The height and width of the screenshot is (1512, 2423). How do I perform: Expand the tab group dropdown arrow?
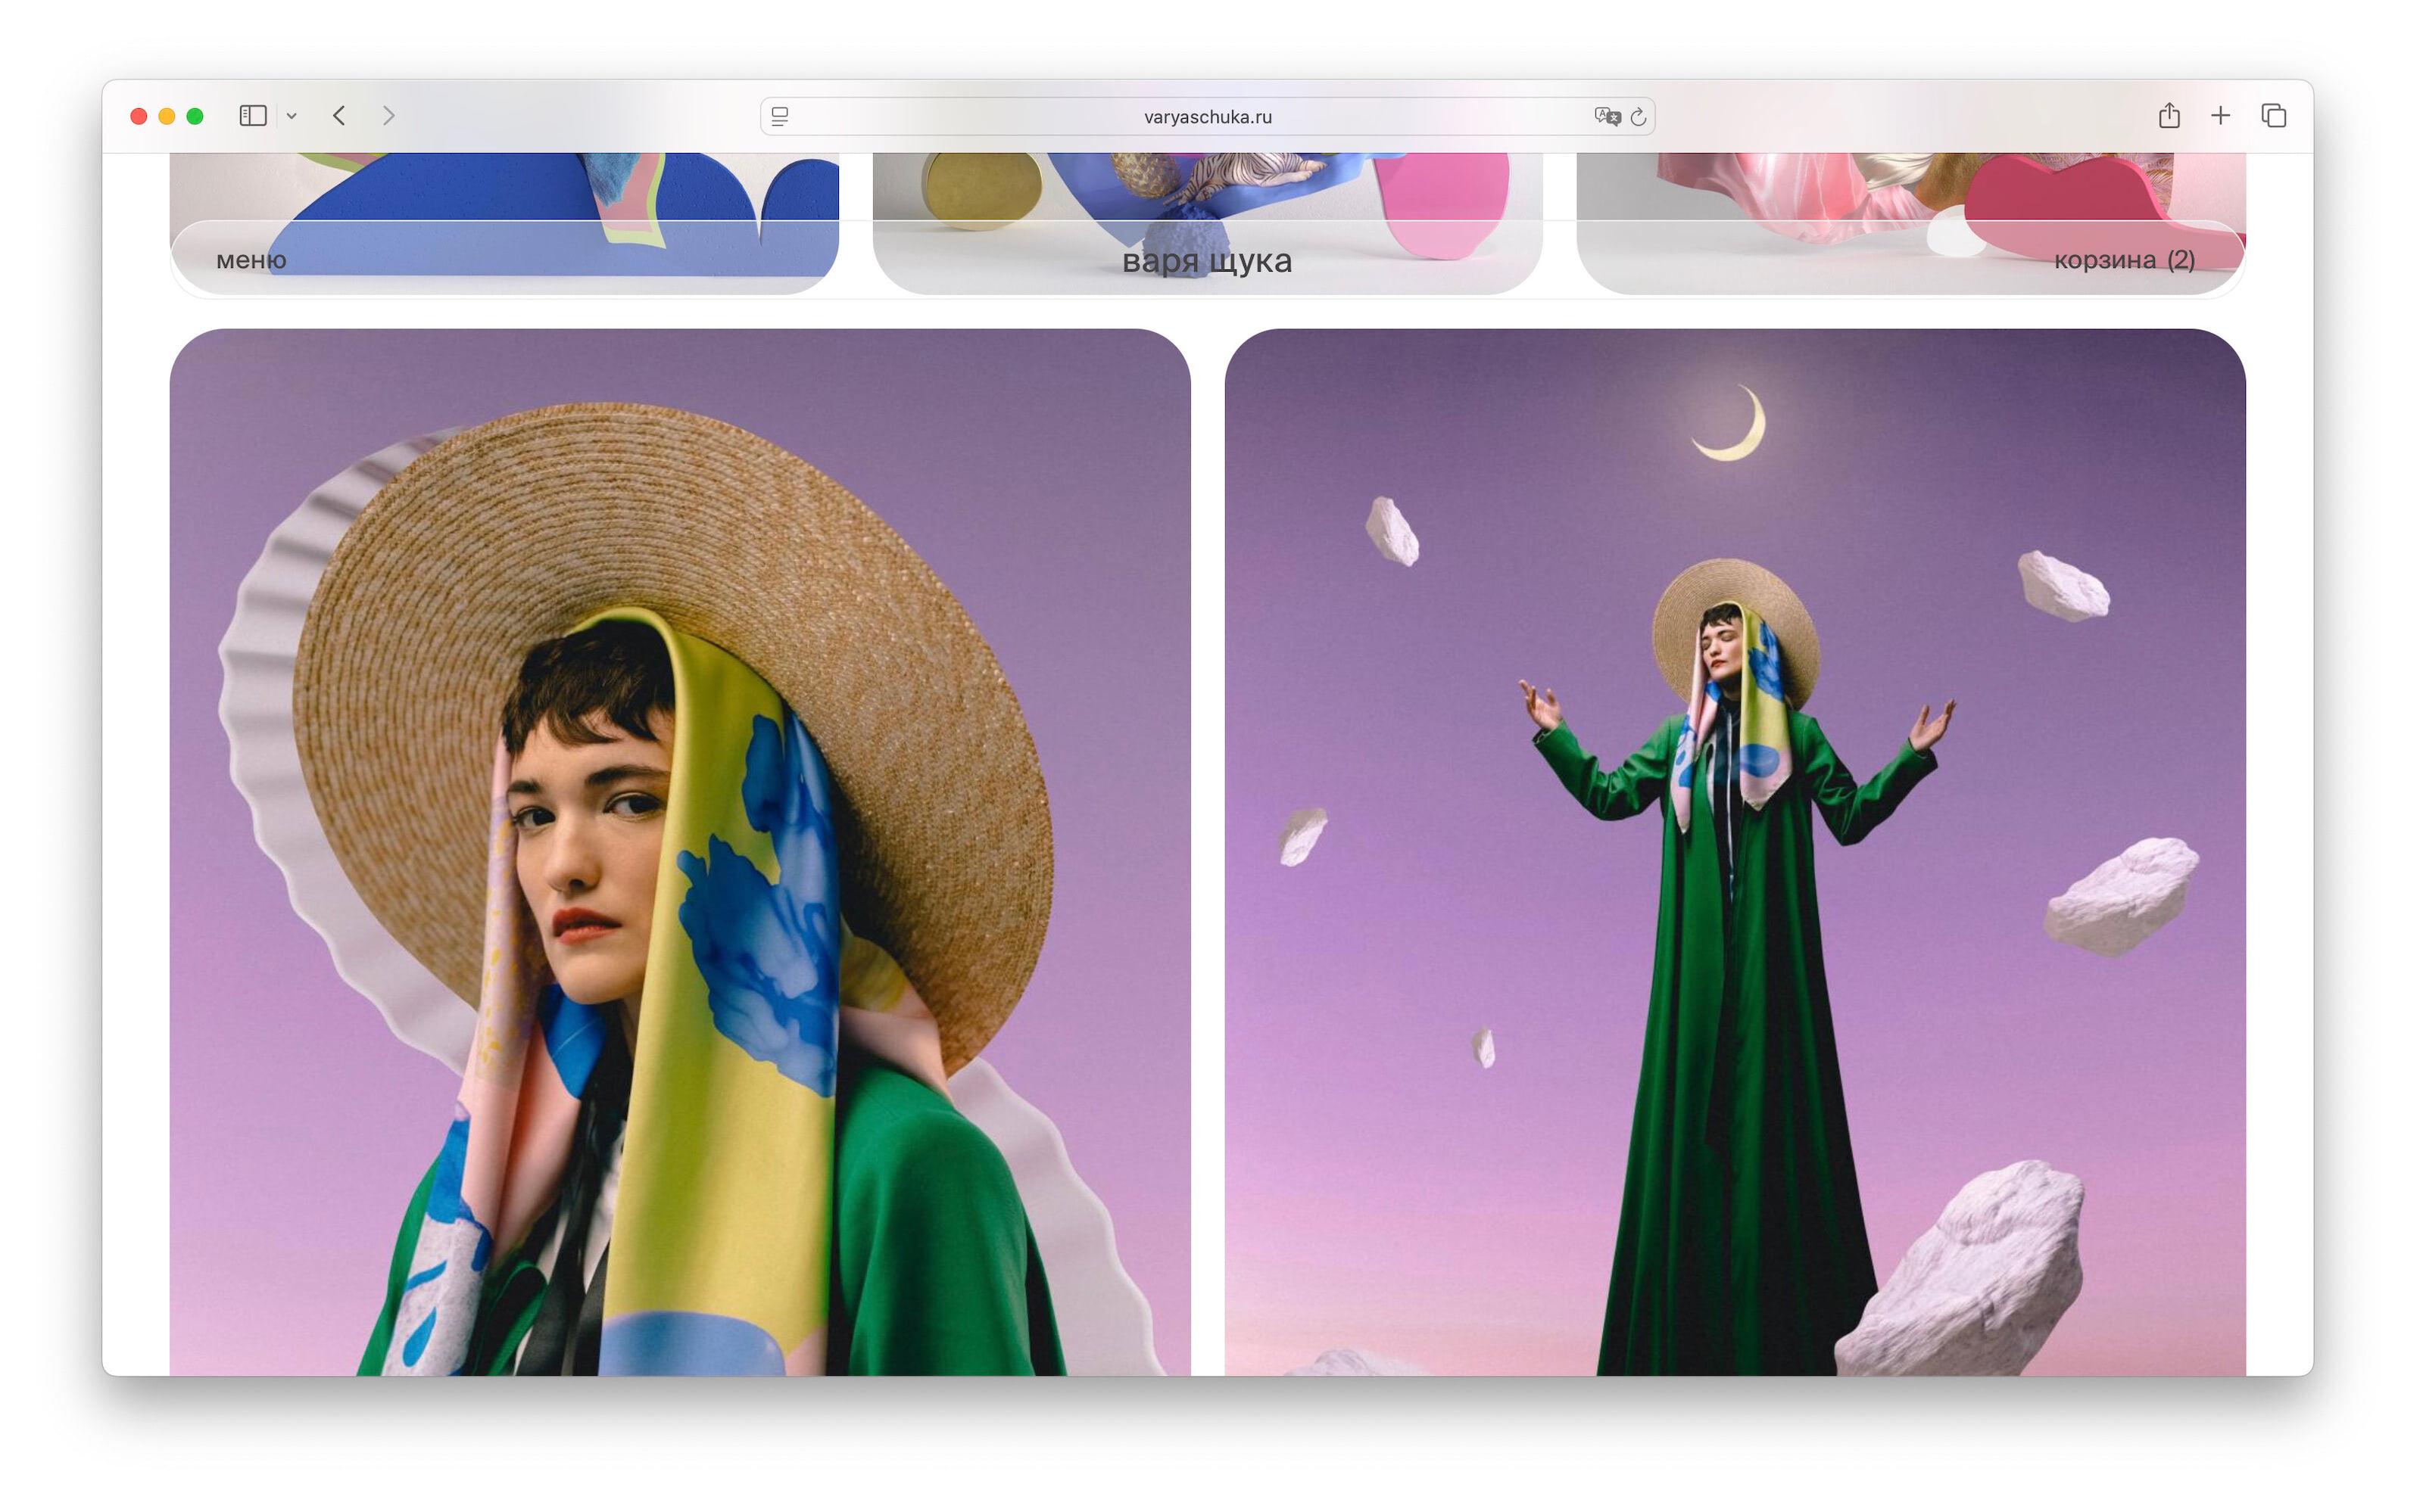tap(291, 116)
